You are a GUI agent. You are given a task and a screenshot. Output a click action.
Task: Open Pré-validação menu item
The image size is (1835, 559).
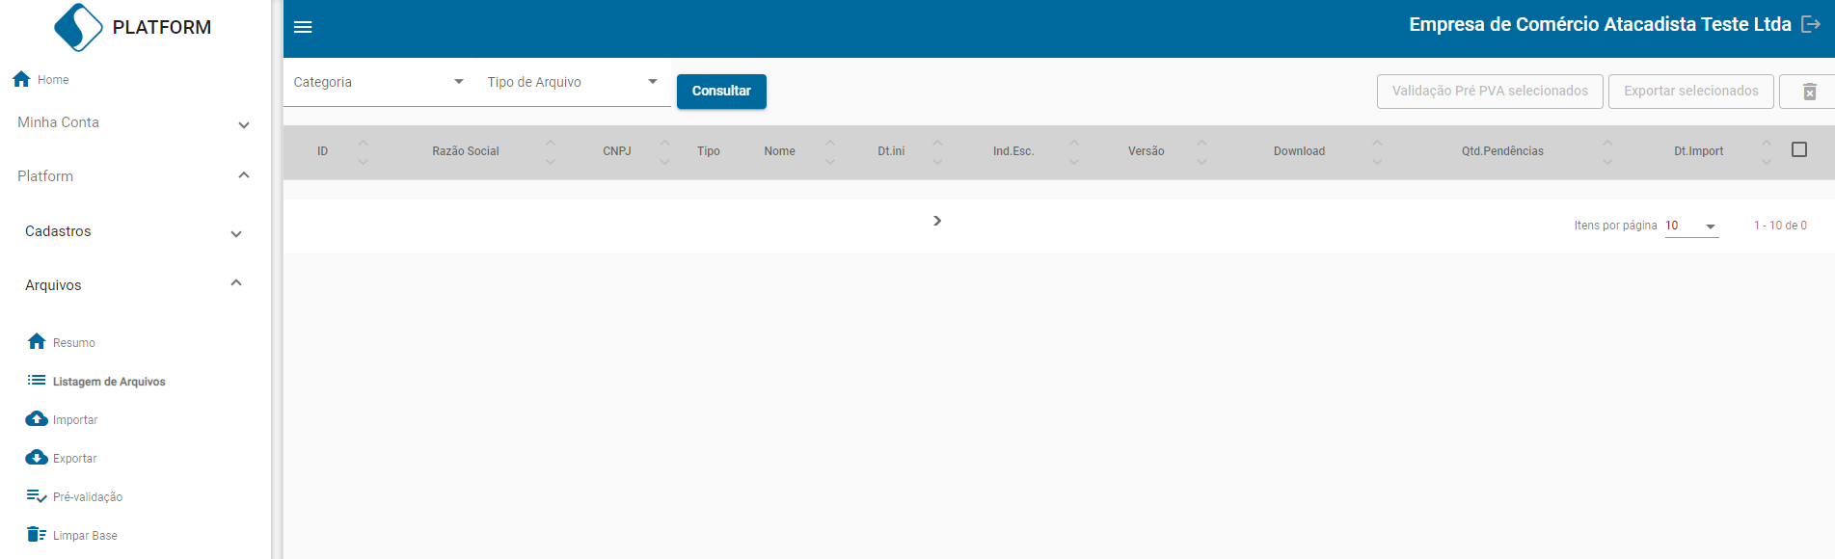88,497
